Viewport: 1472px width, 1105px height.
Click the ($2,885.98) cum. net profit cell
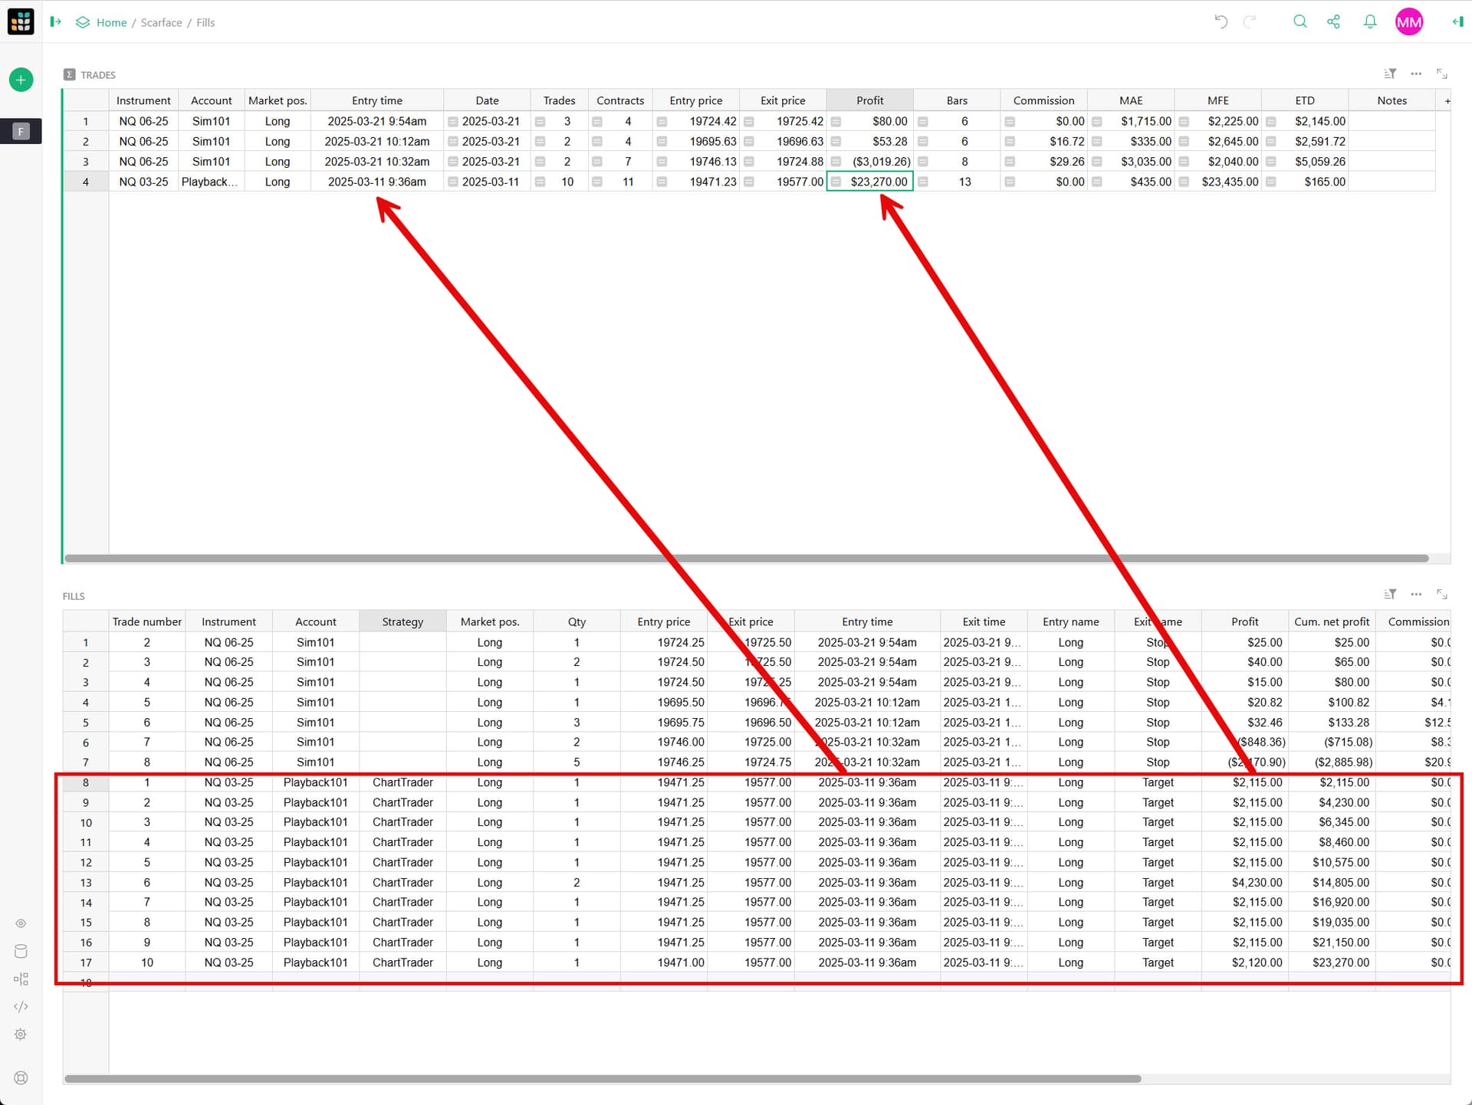(1332, 762)
